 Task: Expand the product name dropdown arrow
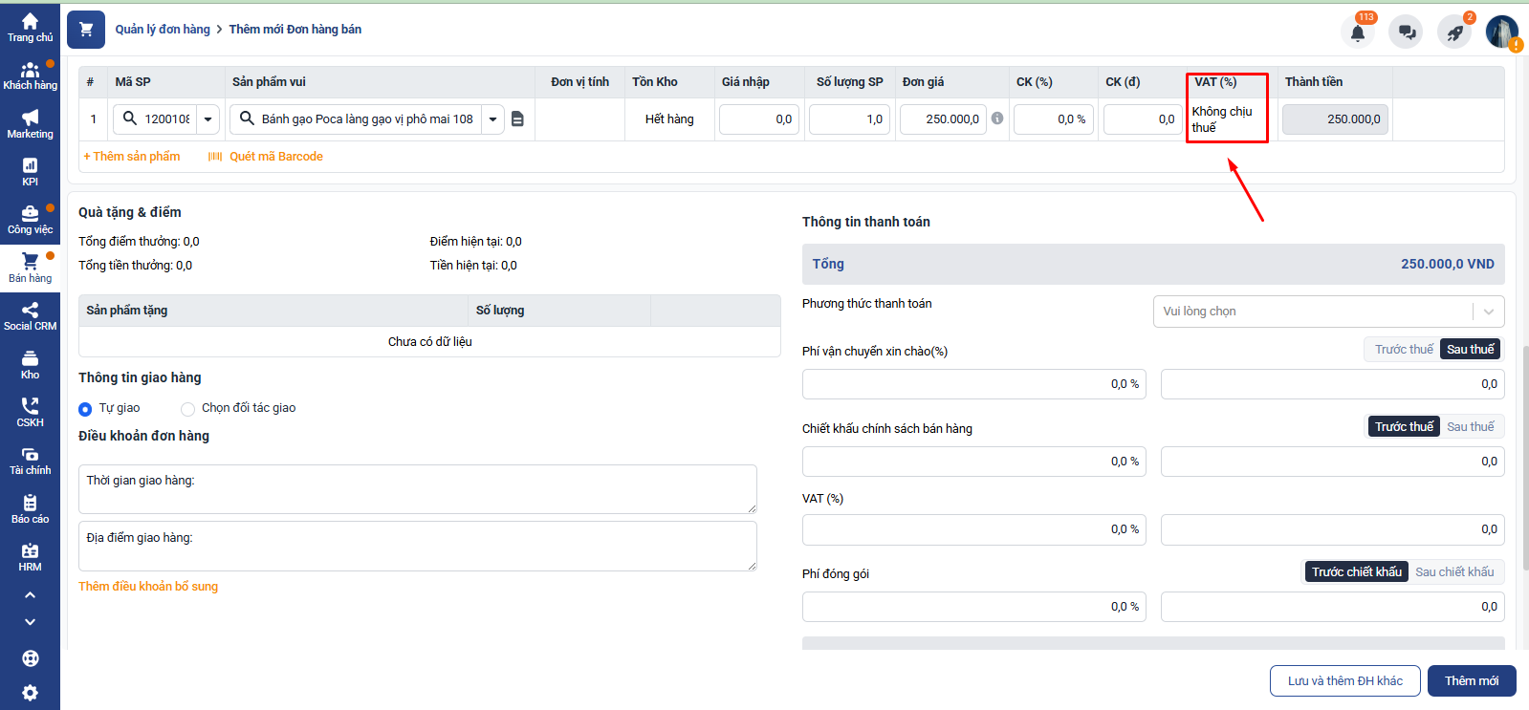click(492, 119)
